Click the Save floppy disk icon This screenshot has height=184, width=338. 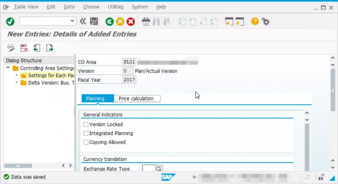94,21
